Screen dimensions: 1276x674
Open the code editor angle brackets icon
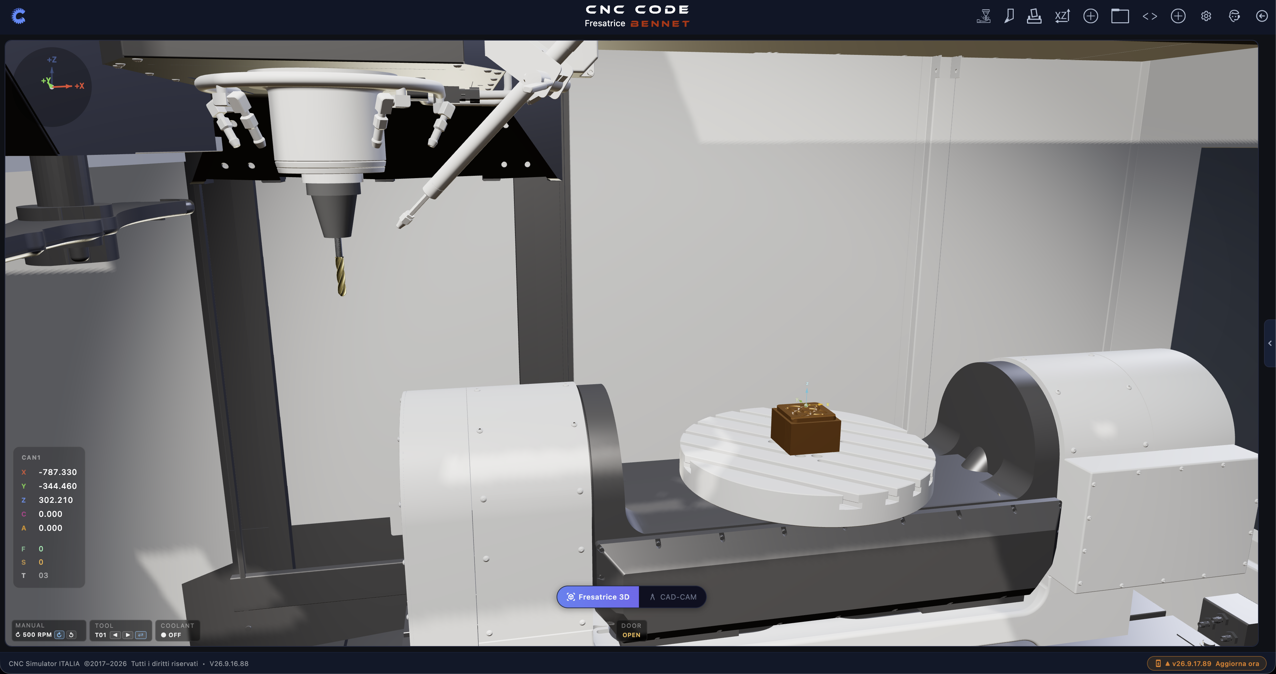point(1150,16)
